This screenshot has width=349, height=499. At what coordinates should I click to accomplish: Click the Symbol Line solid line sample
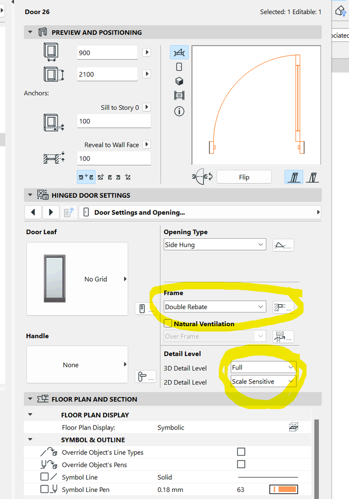pyautogui.click(x=268, y=477)
